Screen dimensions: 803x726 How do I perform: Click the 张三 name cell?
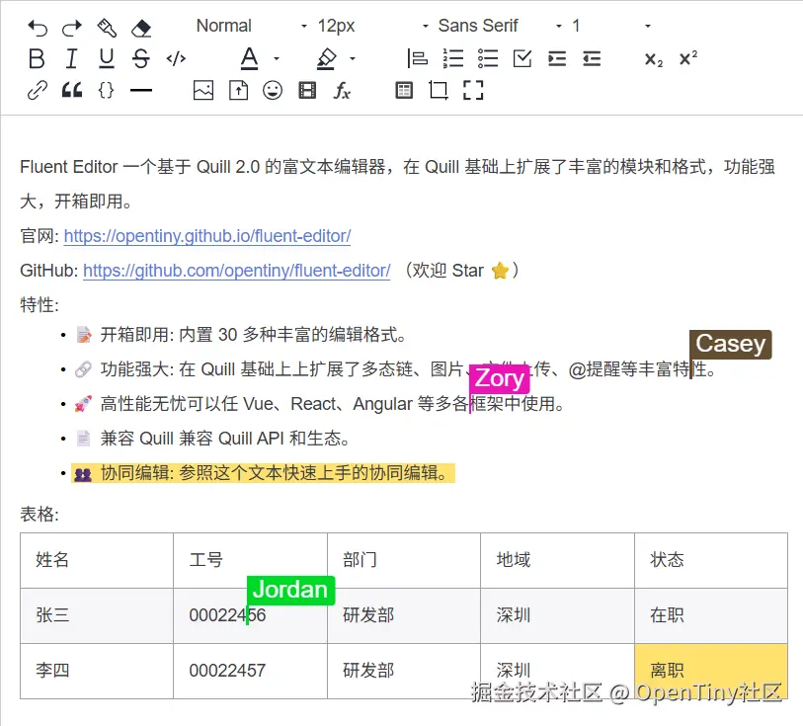coord(97,615)
